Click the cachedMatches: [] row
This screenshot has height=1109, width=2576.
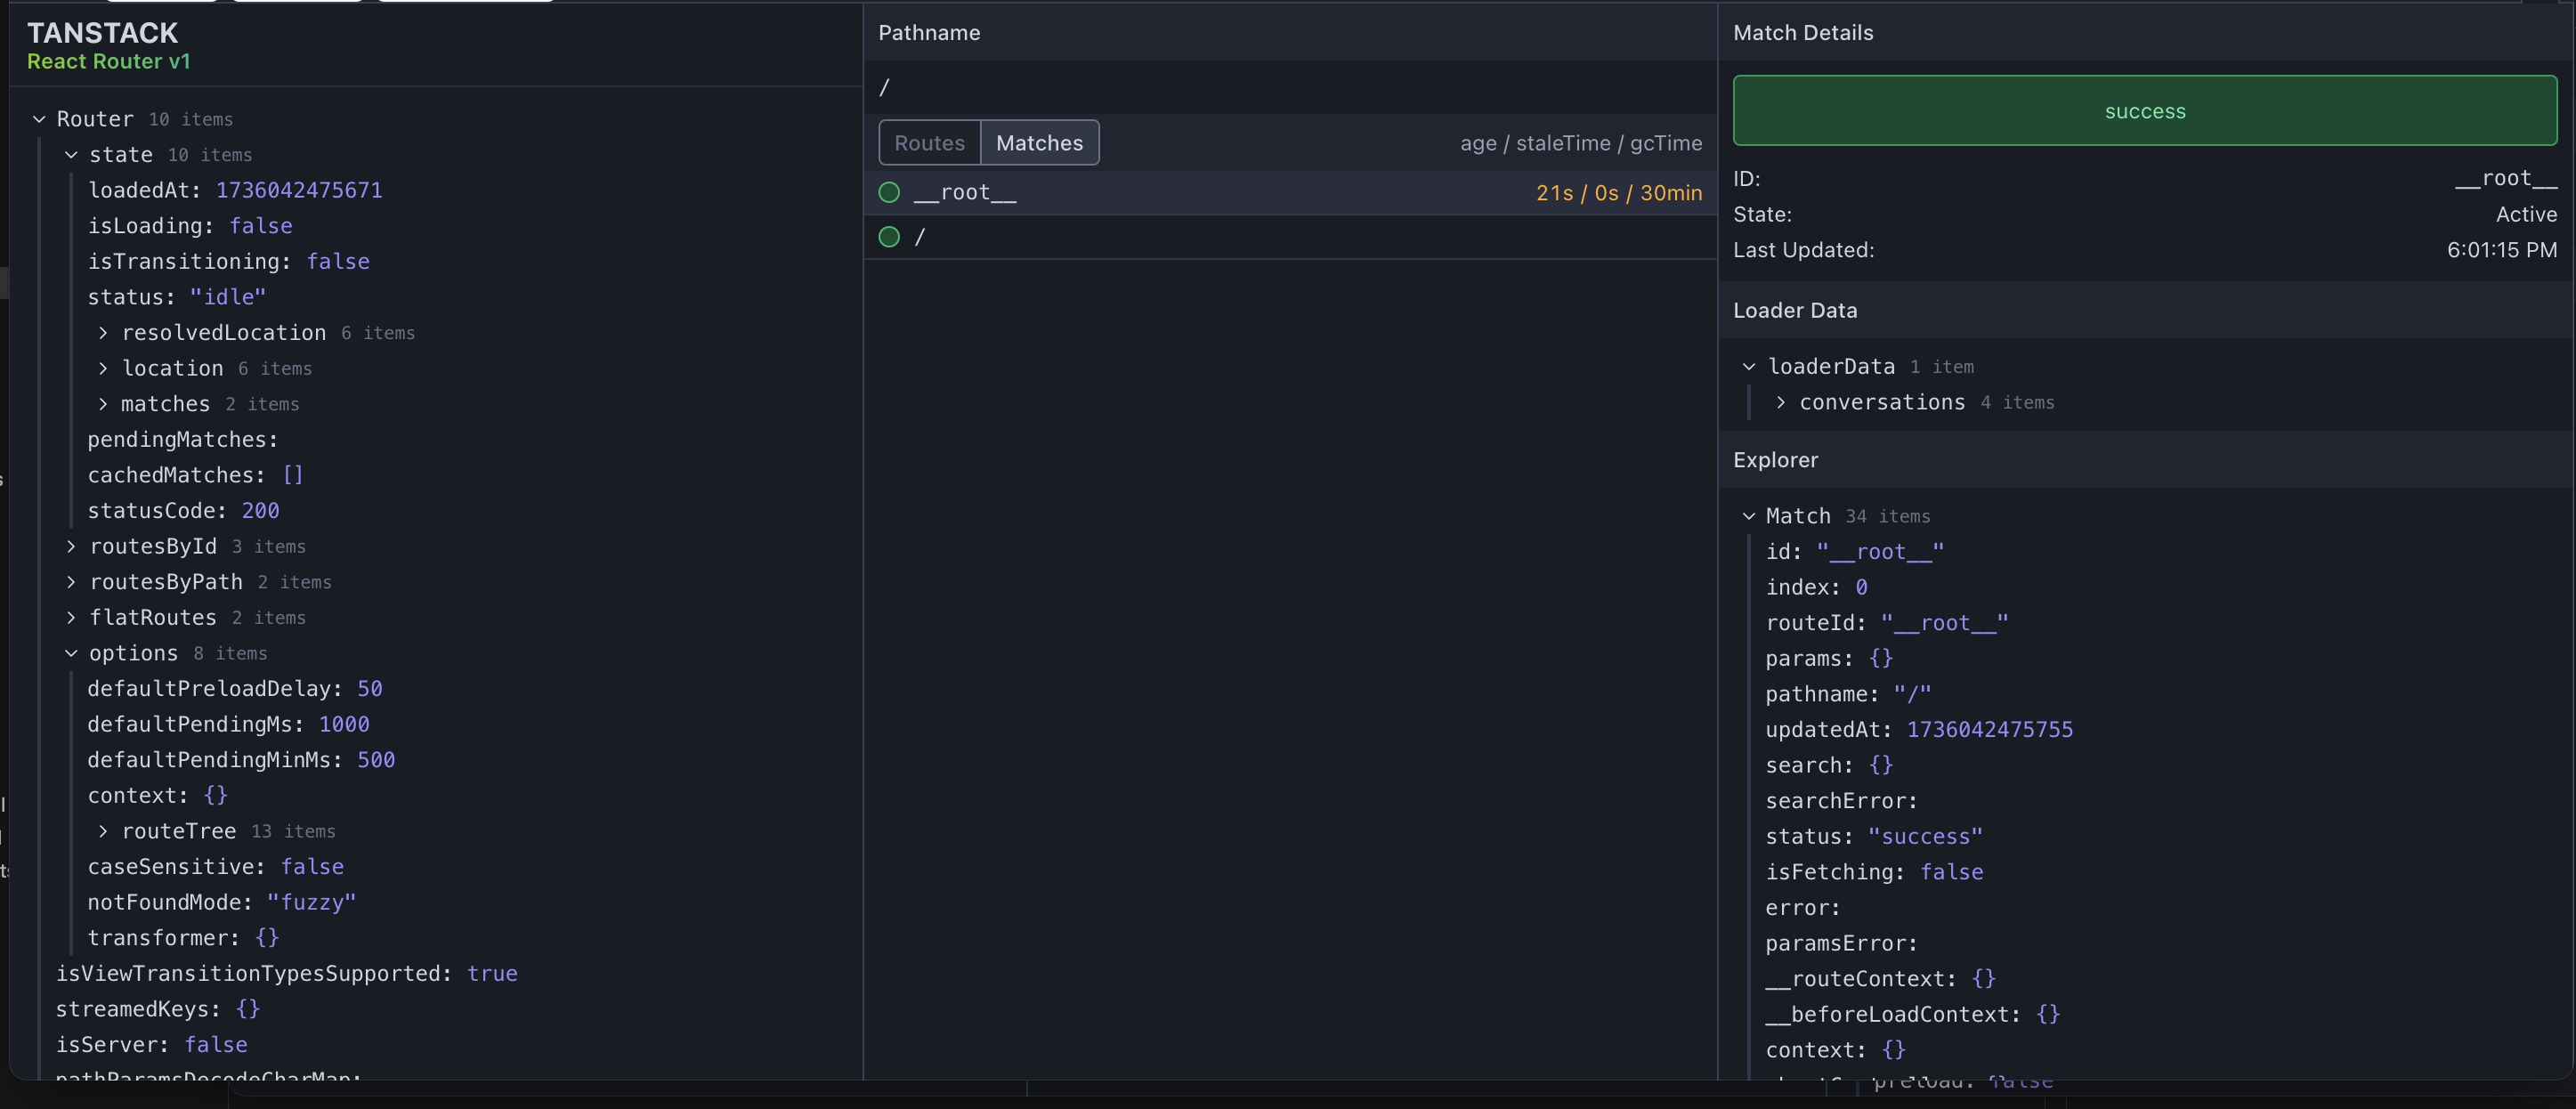click(x=195, y=475)
